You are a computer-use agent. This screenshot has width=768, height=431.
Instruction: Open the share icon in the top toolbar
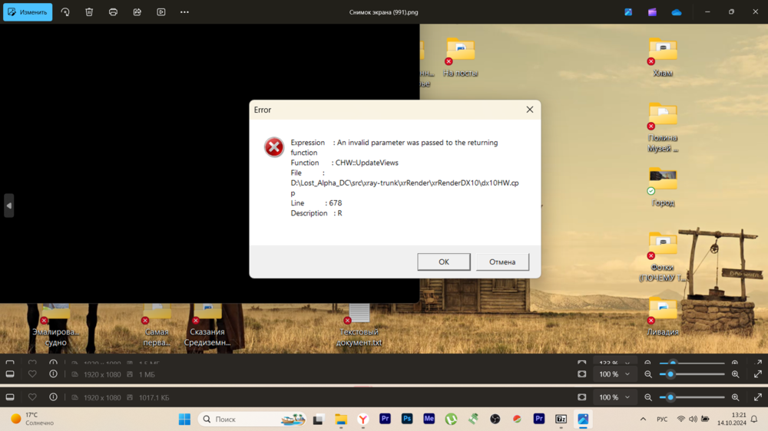(x=137, y=12)
